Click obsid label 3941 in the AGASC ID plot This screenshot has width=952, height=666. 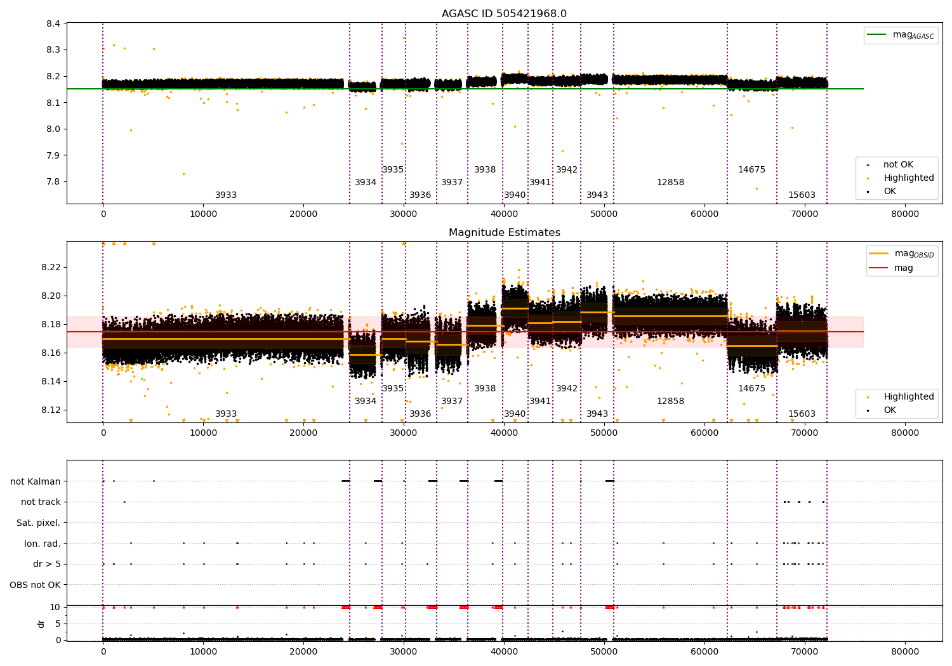[540, 182]
